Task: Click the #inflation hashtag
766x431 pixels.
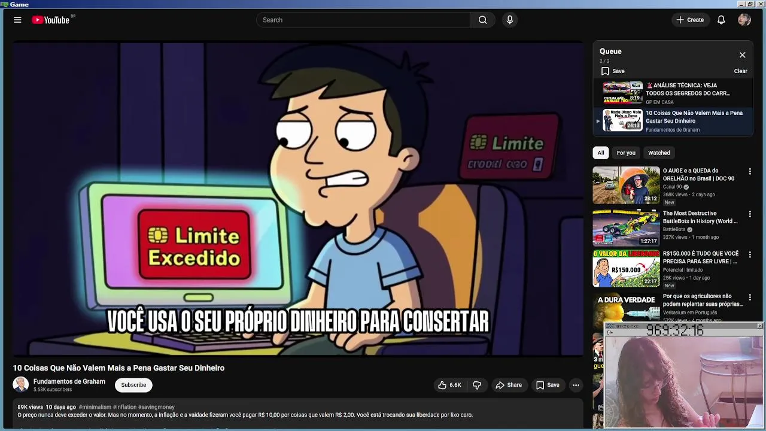Action: [124, 407]
